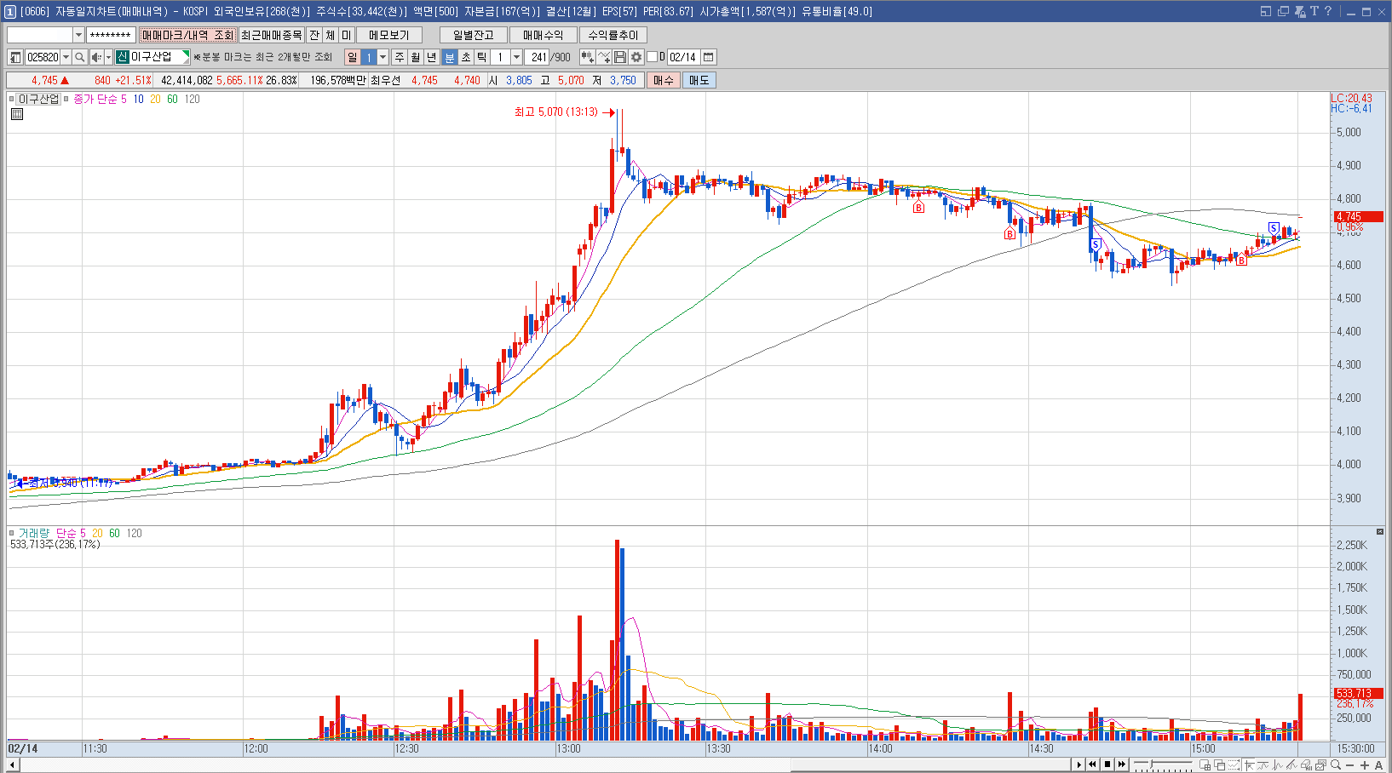Click the A text icon bottom right
The image size is (1392, 773).
tap(1378, 764)
